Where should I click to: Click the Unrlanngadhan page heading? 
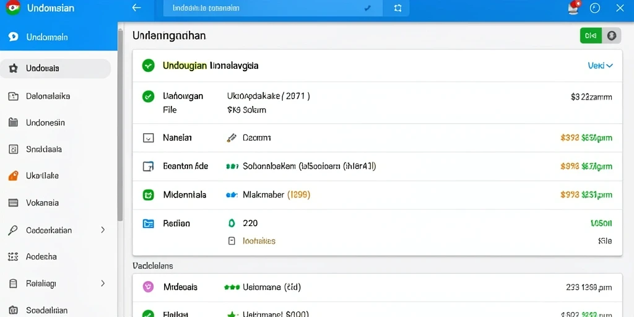169,35
